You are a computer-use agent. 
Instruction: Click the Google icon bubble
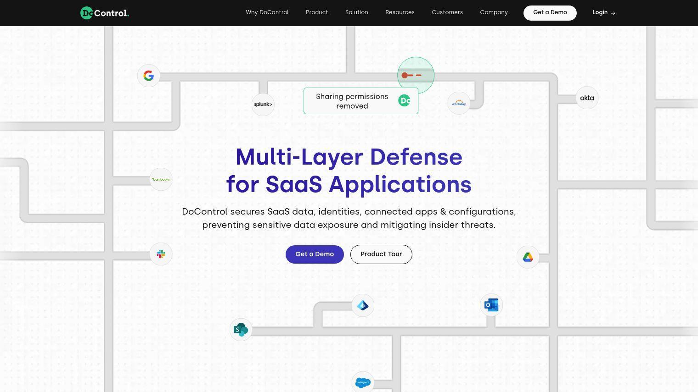point(149,76)
